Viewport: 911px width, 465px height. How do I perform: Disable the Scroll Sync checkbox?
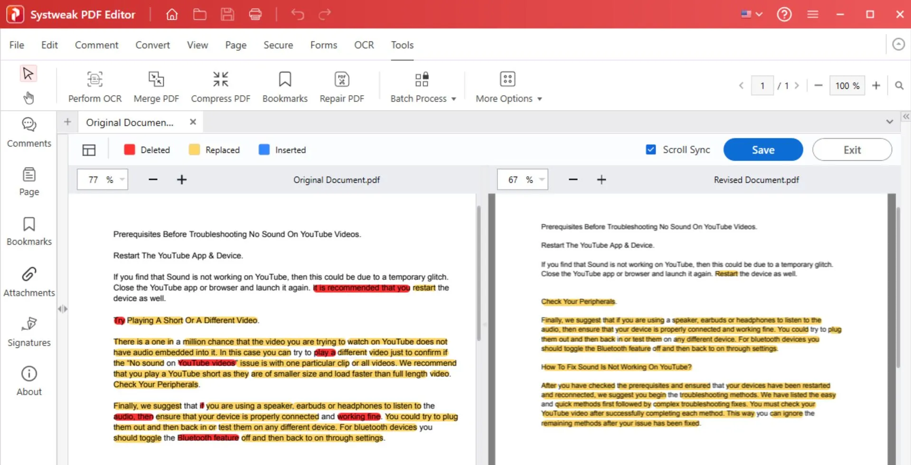(x=651, y=150)
